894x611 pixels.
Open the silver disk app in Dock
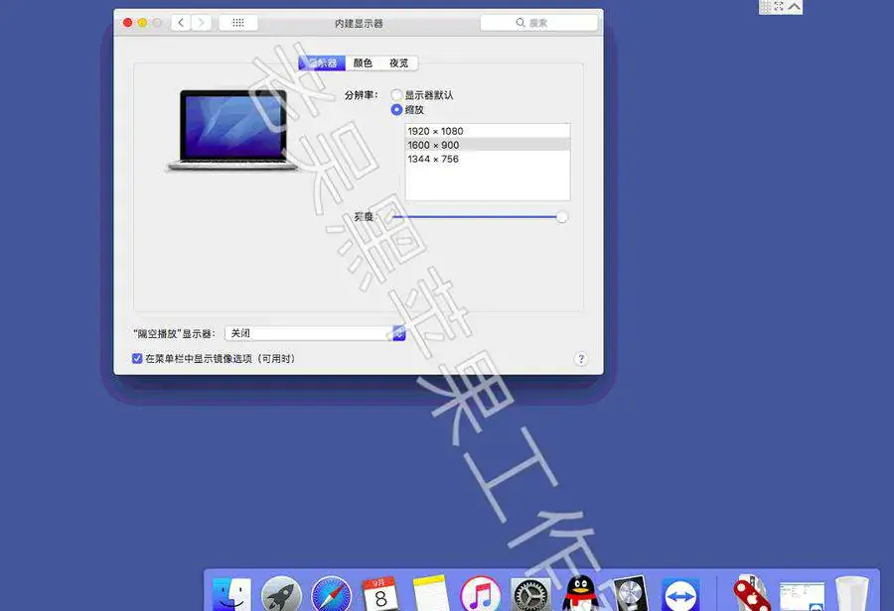630,594
